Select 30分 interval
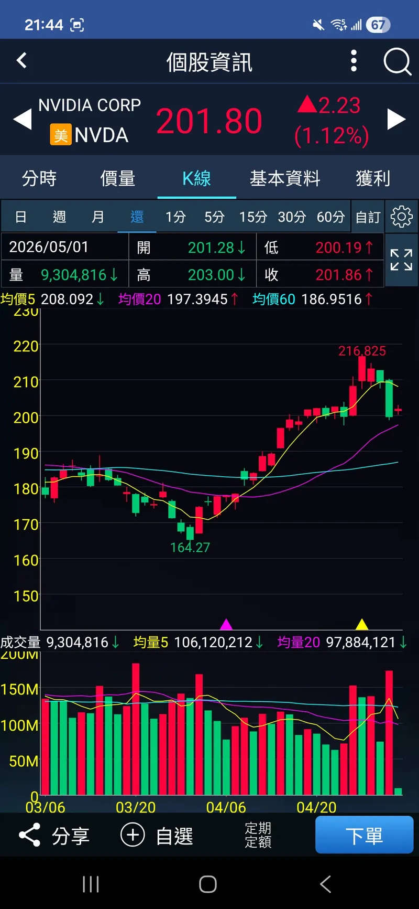This screenshot has height=909, width=419. click(292, 217)
